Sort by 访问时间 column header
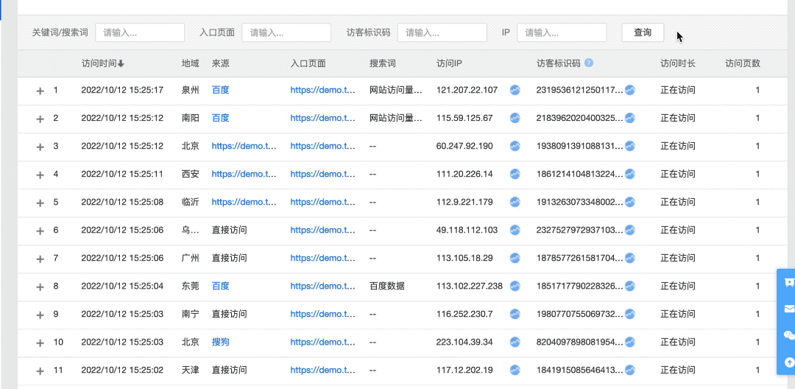 click(x=102, y=63)
